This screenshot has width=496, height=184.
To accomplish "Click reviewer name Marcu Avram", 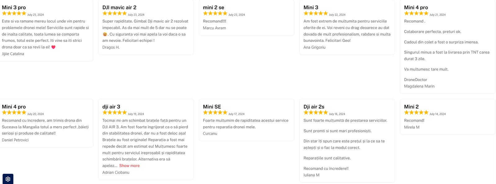I will (214, 28).
